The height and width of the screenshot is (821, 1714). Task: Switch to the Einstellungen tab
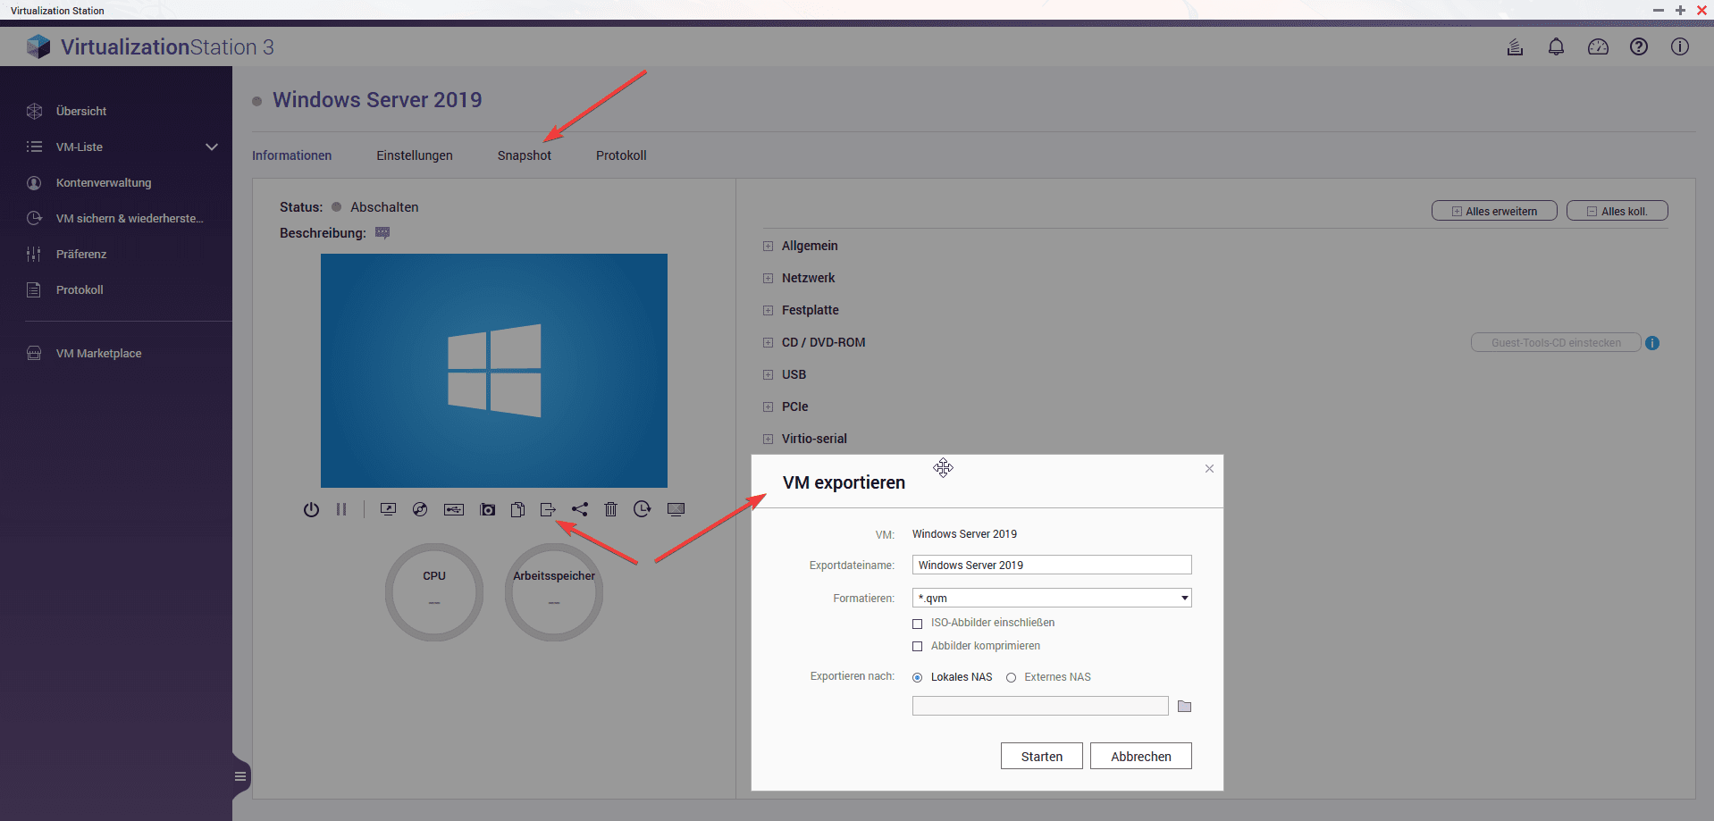tap(415, 155)
